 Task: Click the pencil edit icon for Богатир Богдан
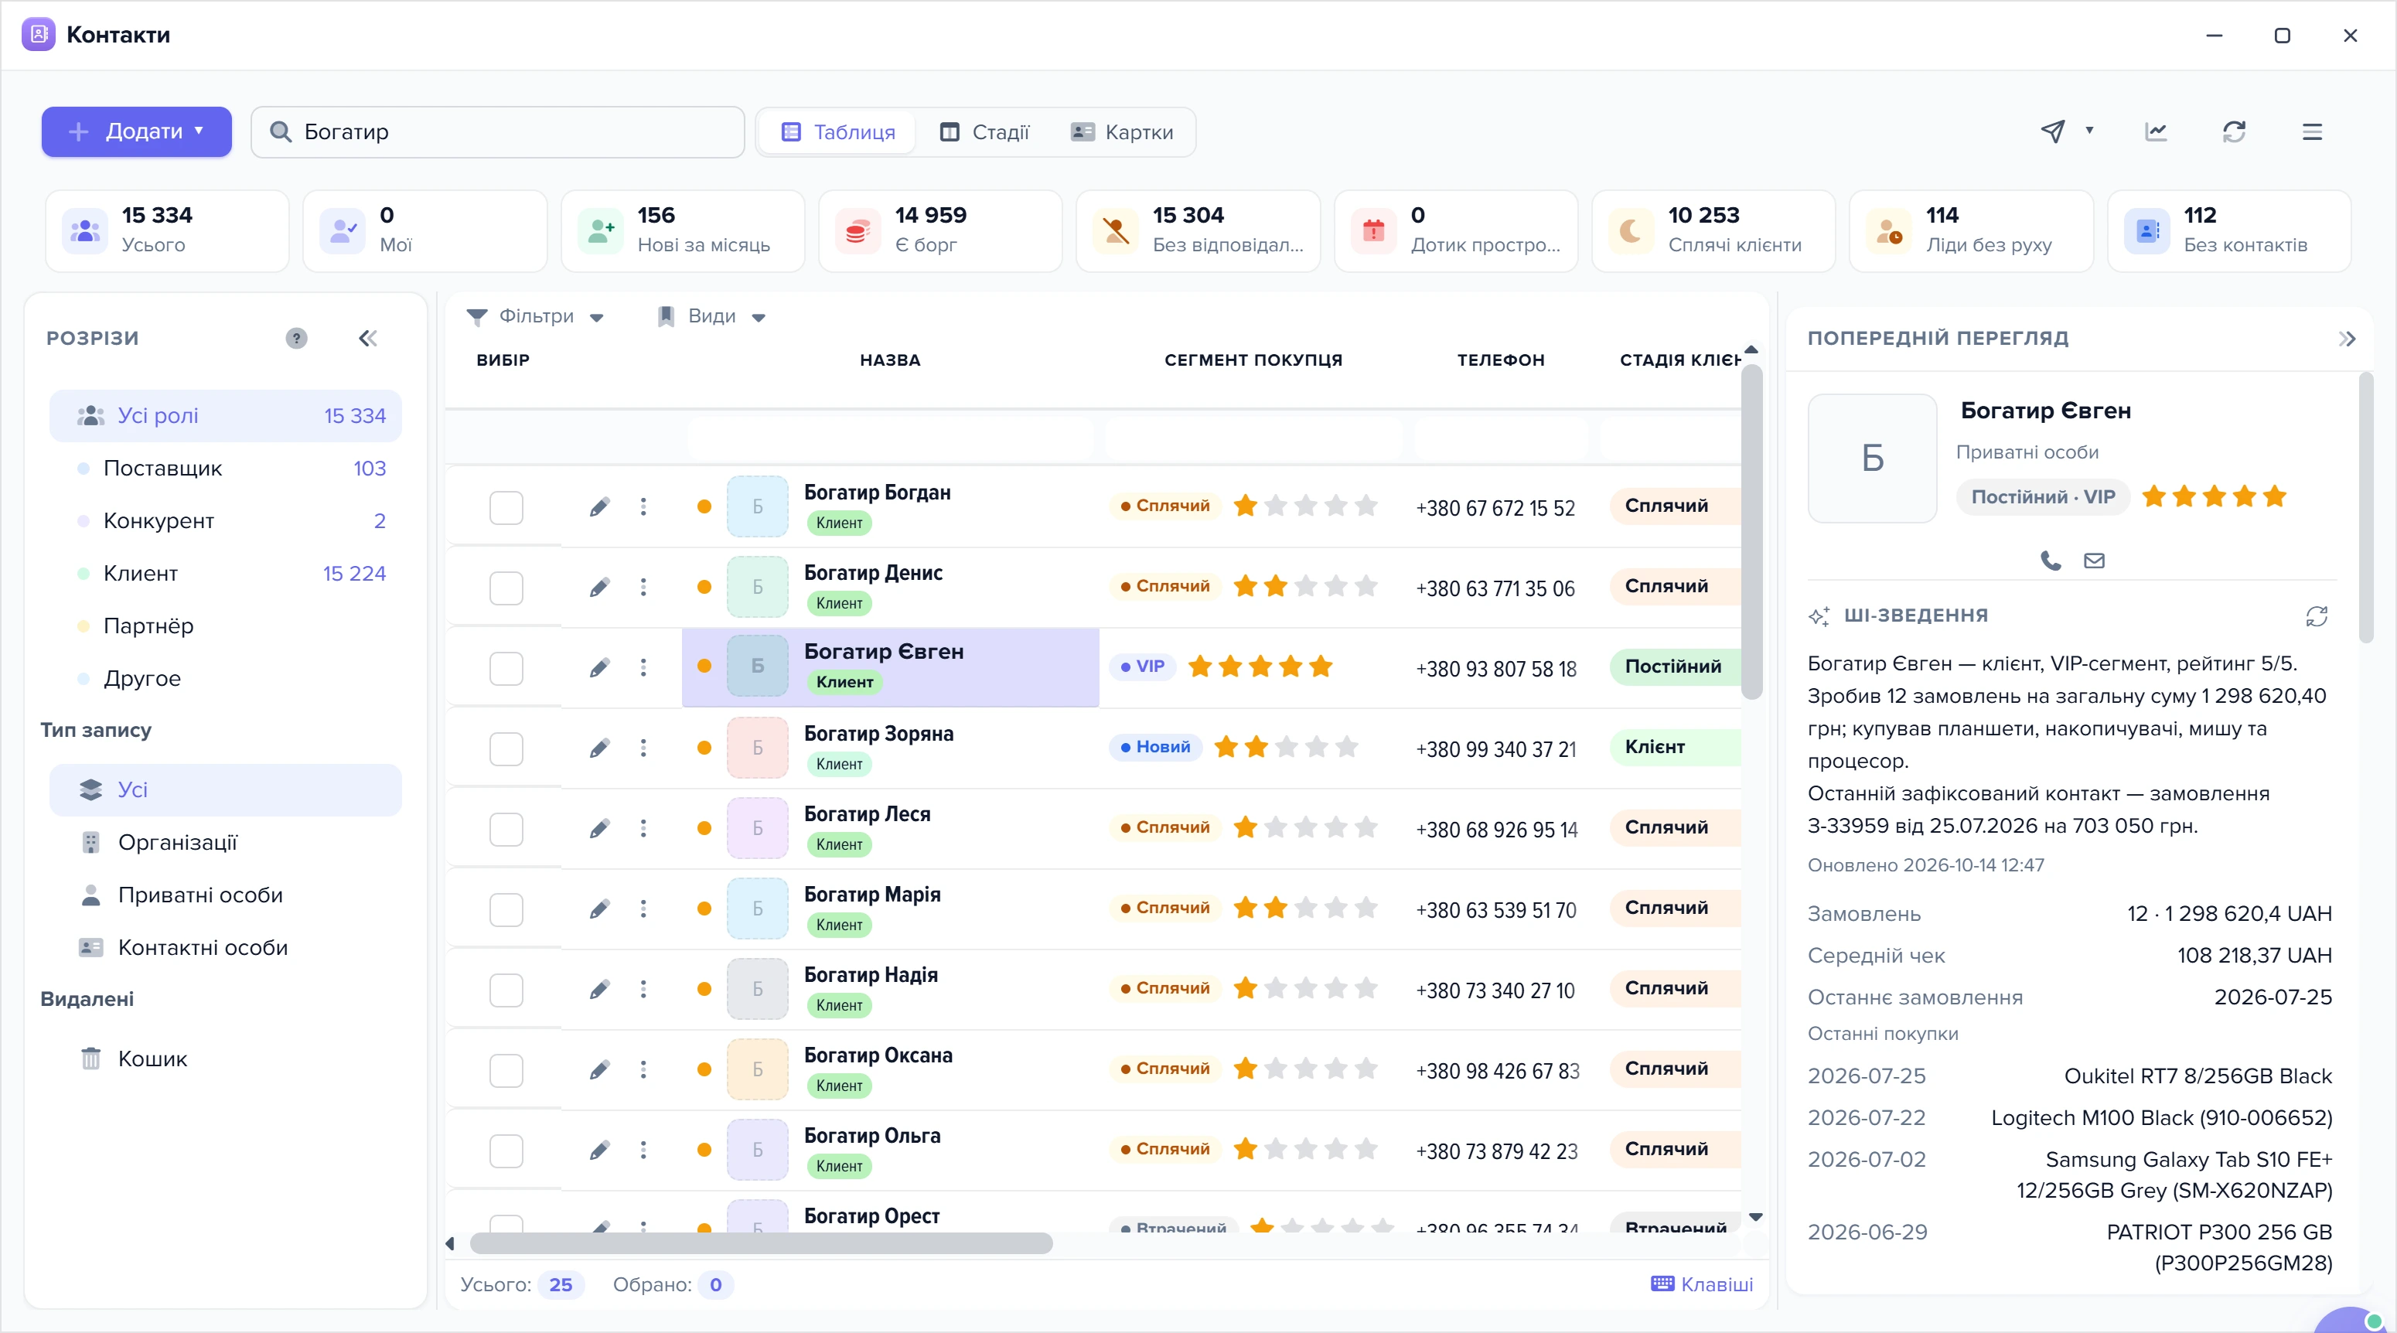pos(600,506)
